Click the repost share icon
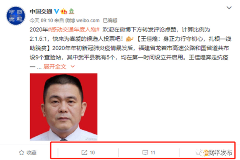 [x=84, y=152]
